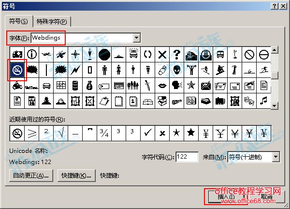Screen dimensions: 290x209
Task: Select the bus front symbol
Action: 220,54
